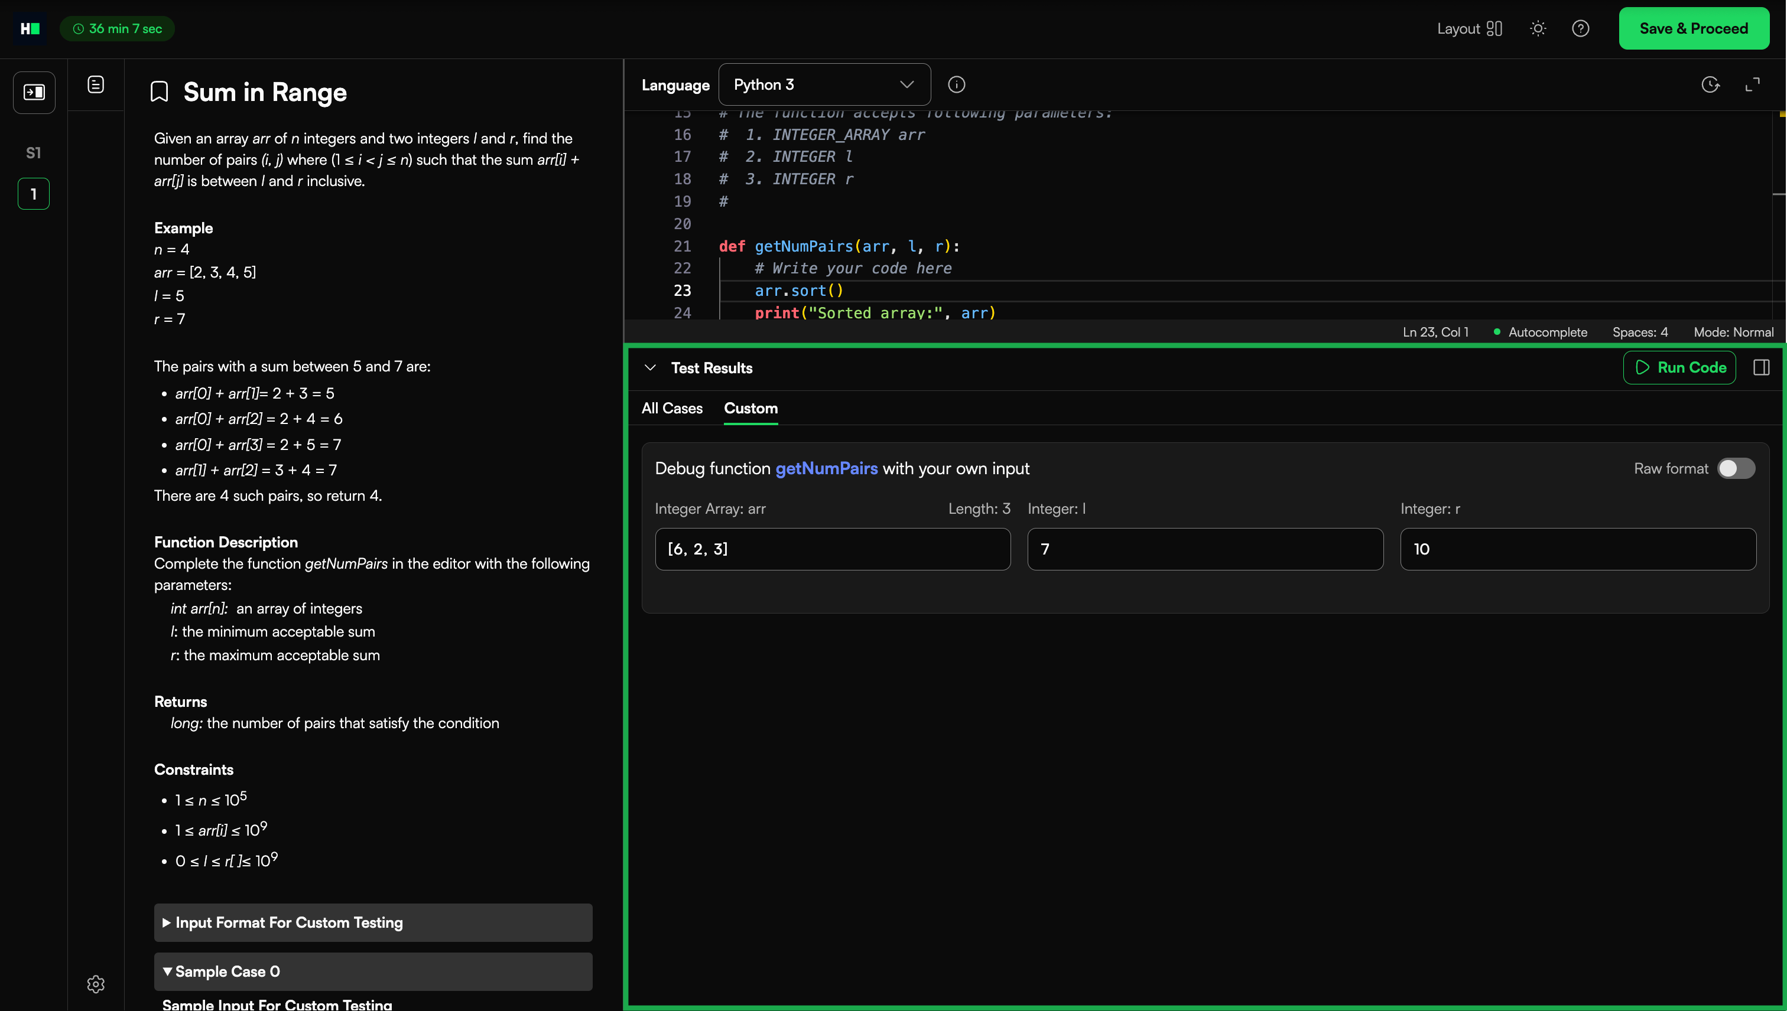
Task: Collapse the left sidebar panel icon
Action: 34,92
